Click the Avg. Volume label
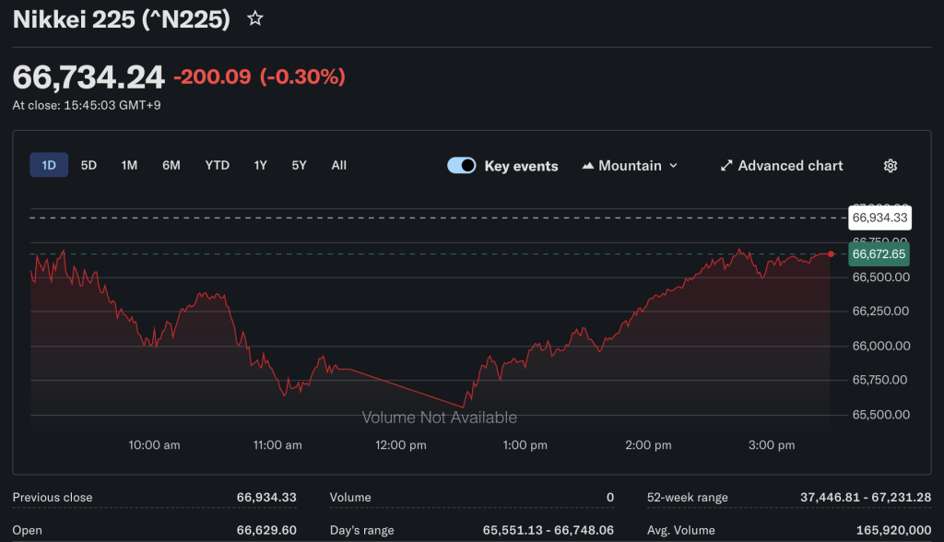 (681, 531)
